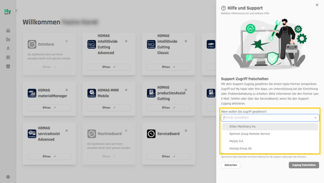Open serviceAssist Advanced via Öffnen button
The height and width of the screenshot is (183, 324).
tap(49, 156)
